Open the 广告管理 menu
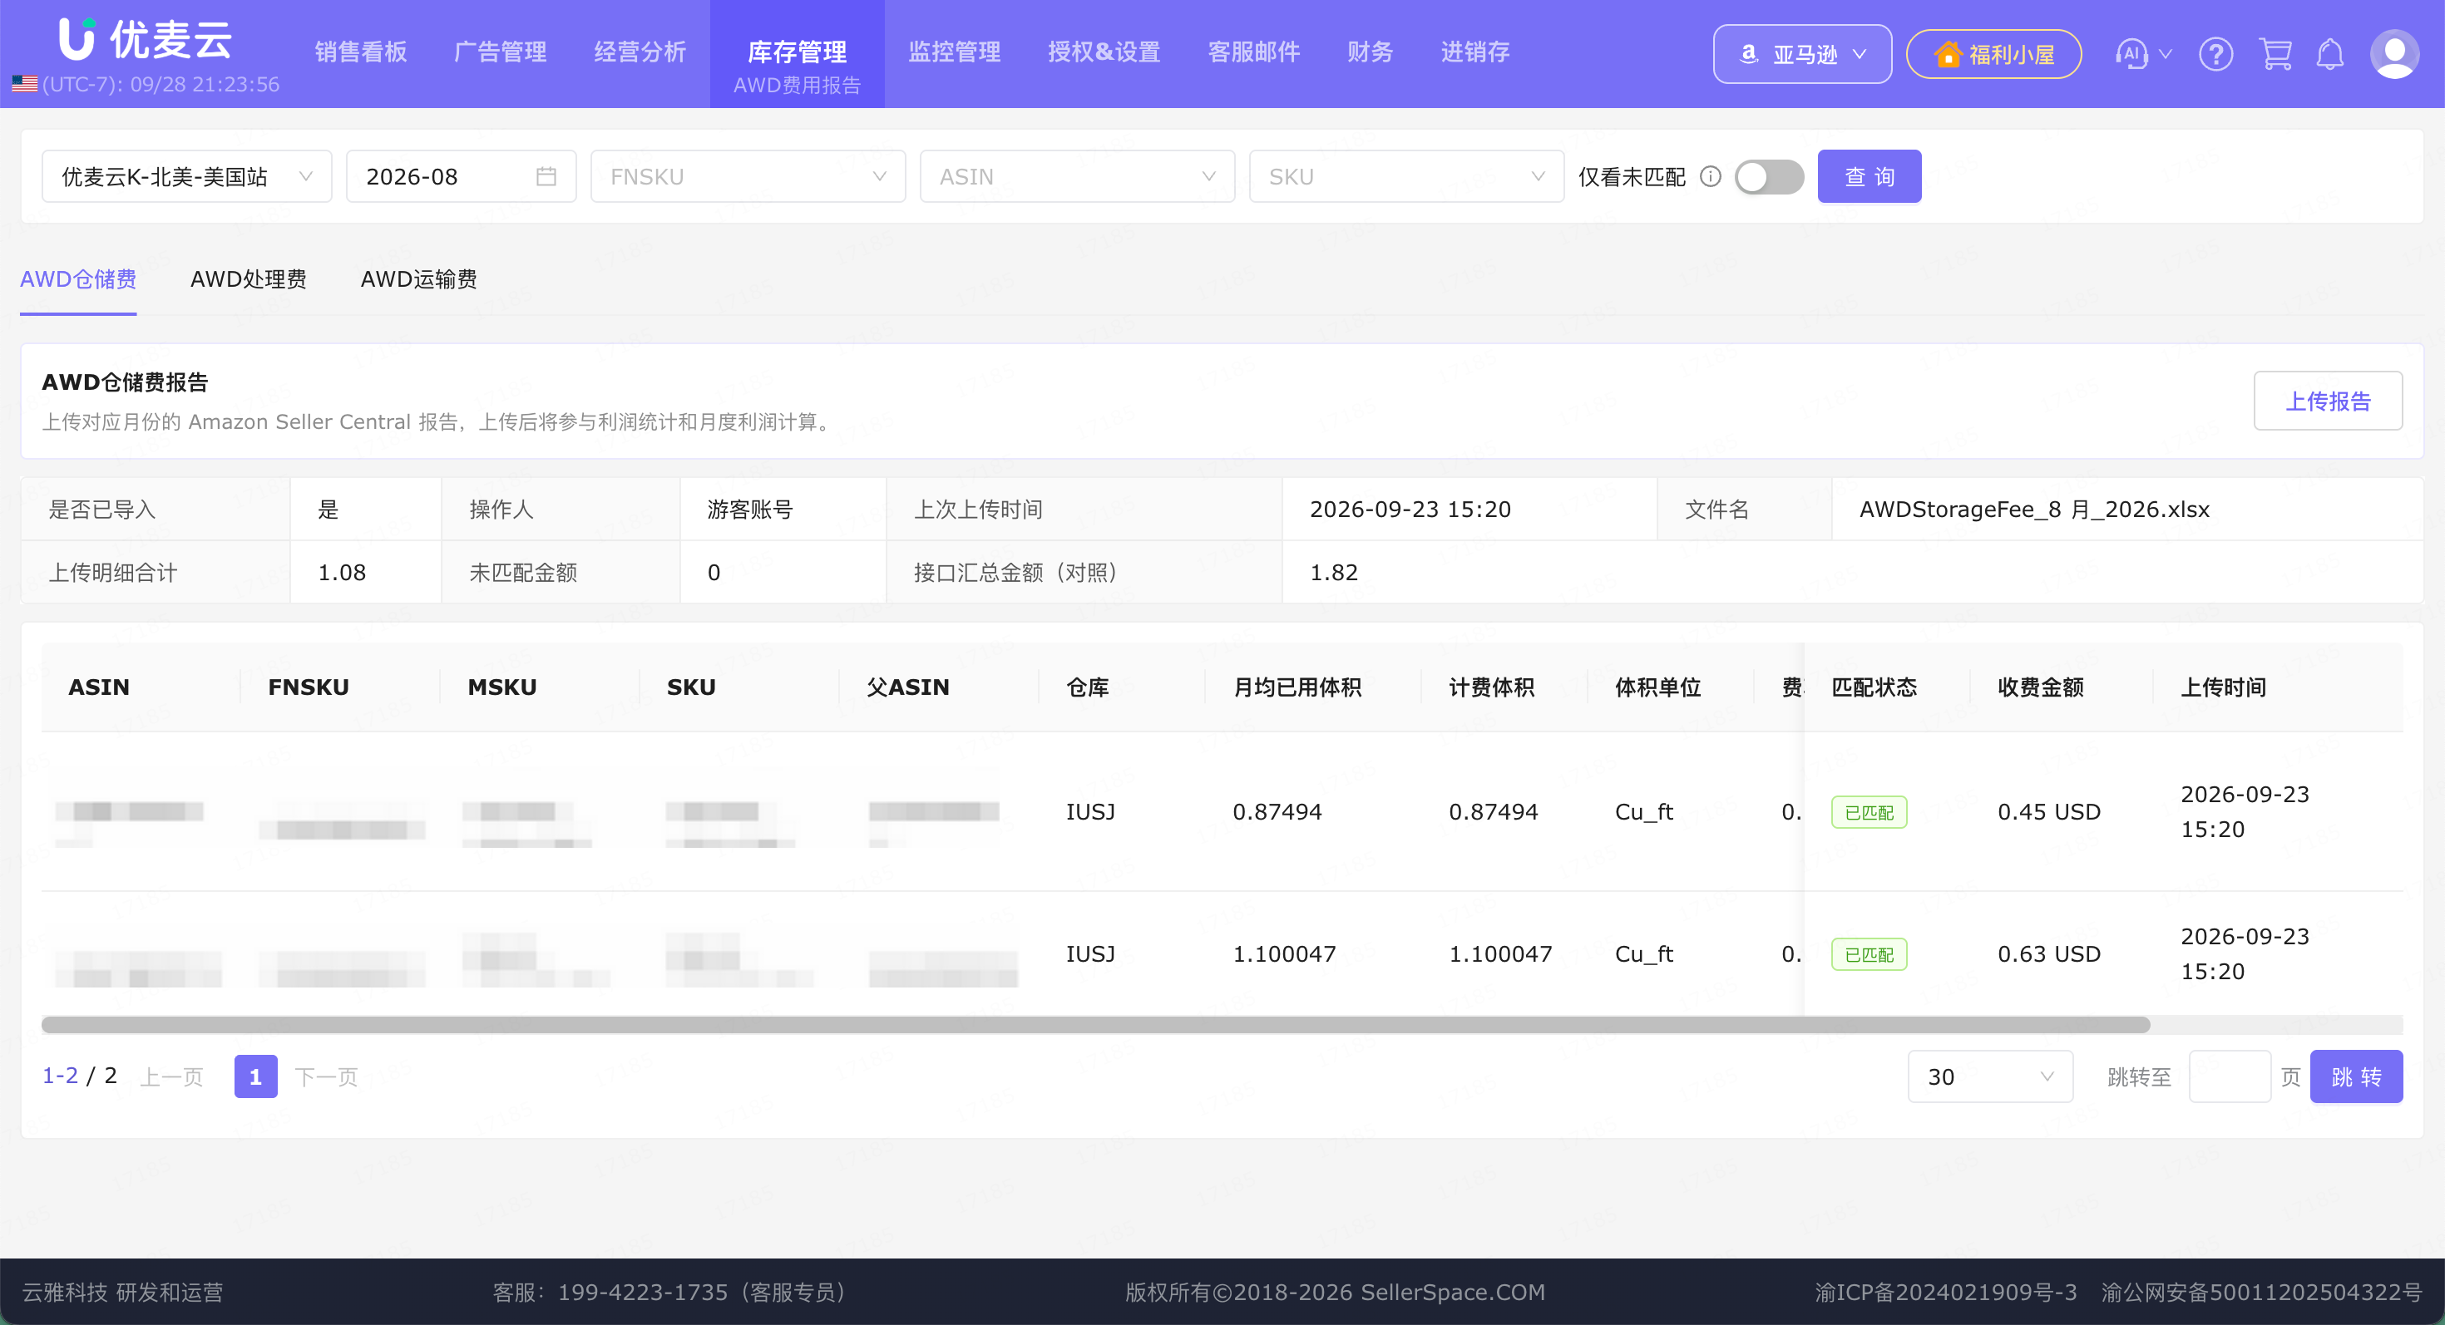 (x=500, y=52)
